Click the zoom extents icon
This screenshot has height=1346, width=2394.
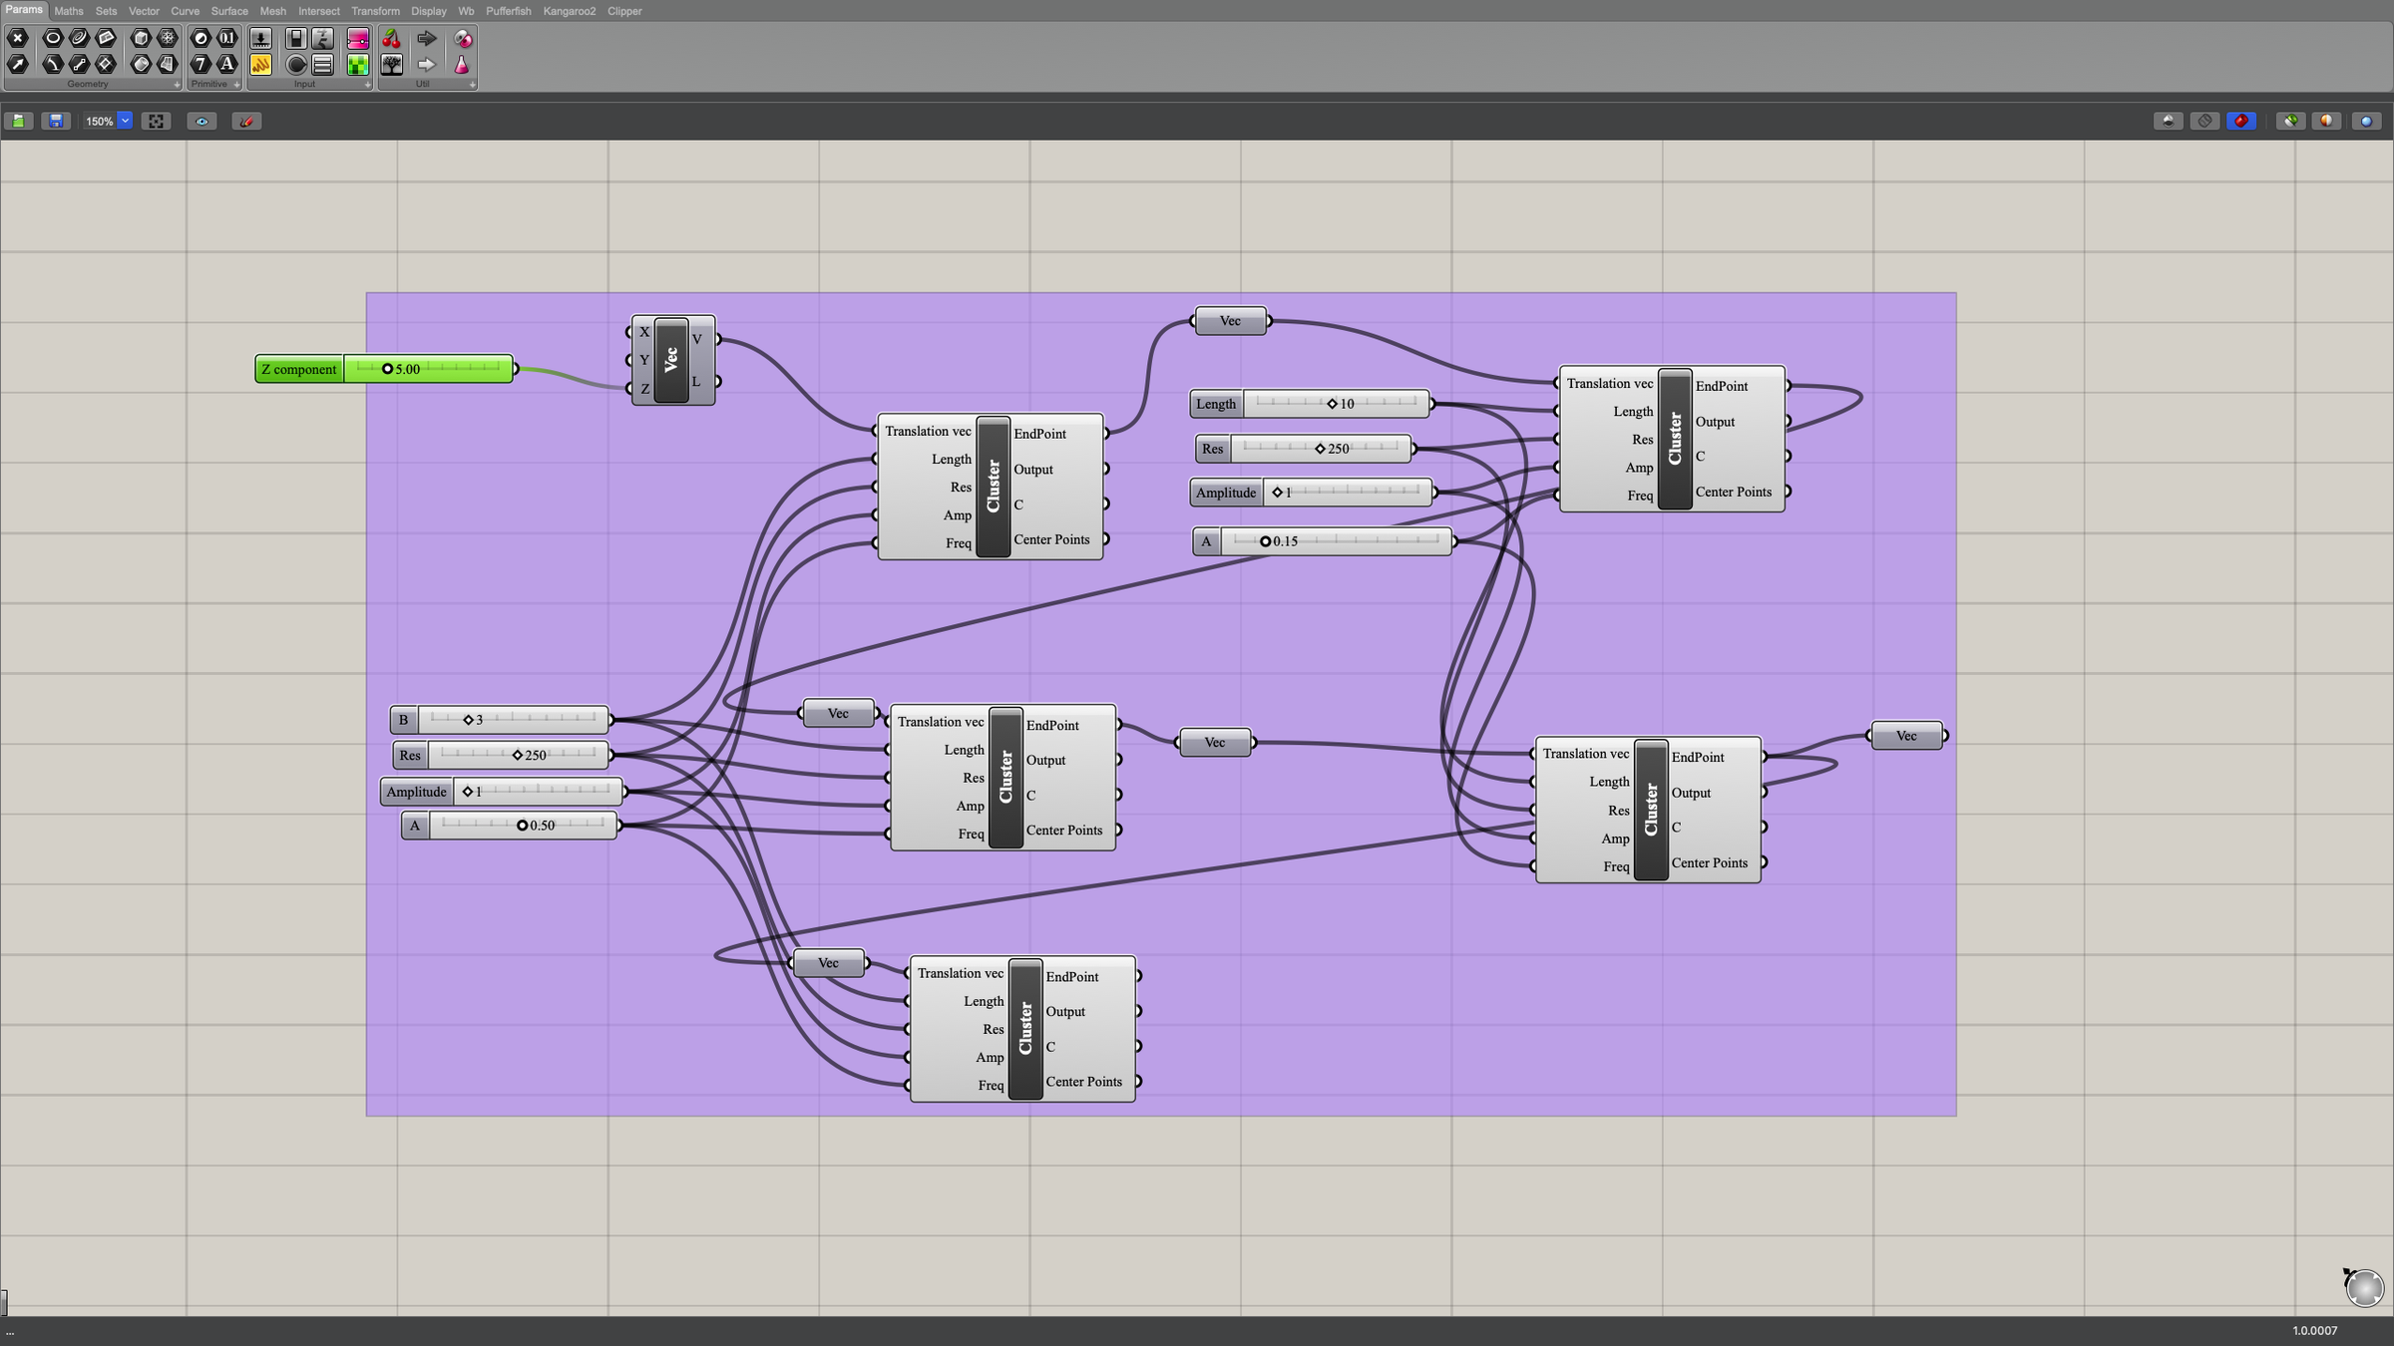point(156,121)
